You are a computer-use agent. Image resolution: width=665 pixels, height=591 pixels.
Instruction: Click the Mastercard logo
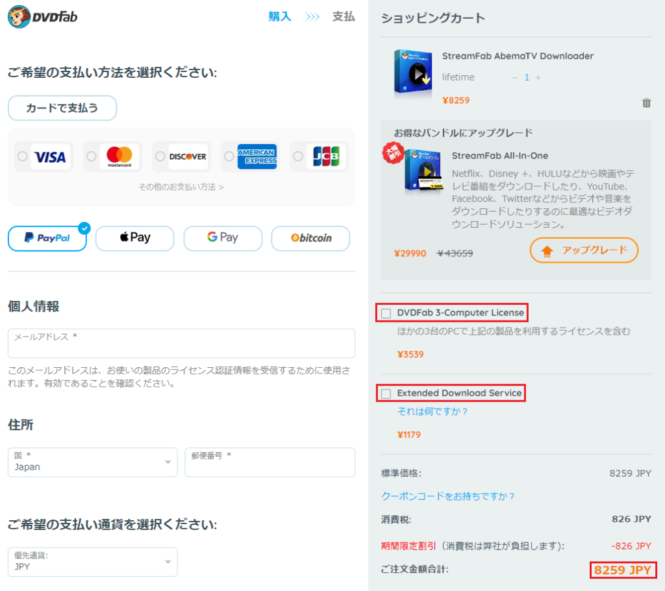[x=119, y=157]
